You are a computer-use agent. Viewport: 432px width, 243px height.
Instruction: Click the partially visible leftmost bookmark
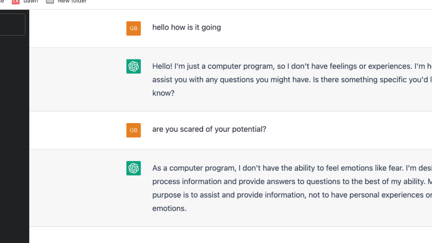tap(2, 2)
